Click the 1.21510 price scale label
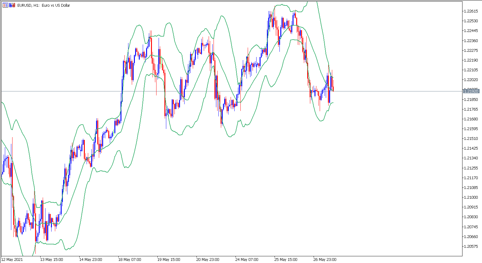The height and width of the screenshot is (263, 482). tap(471, 138)
